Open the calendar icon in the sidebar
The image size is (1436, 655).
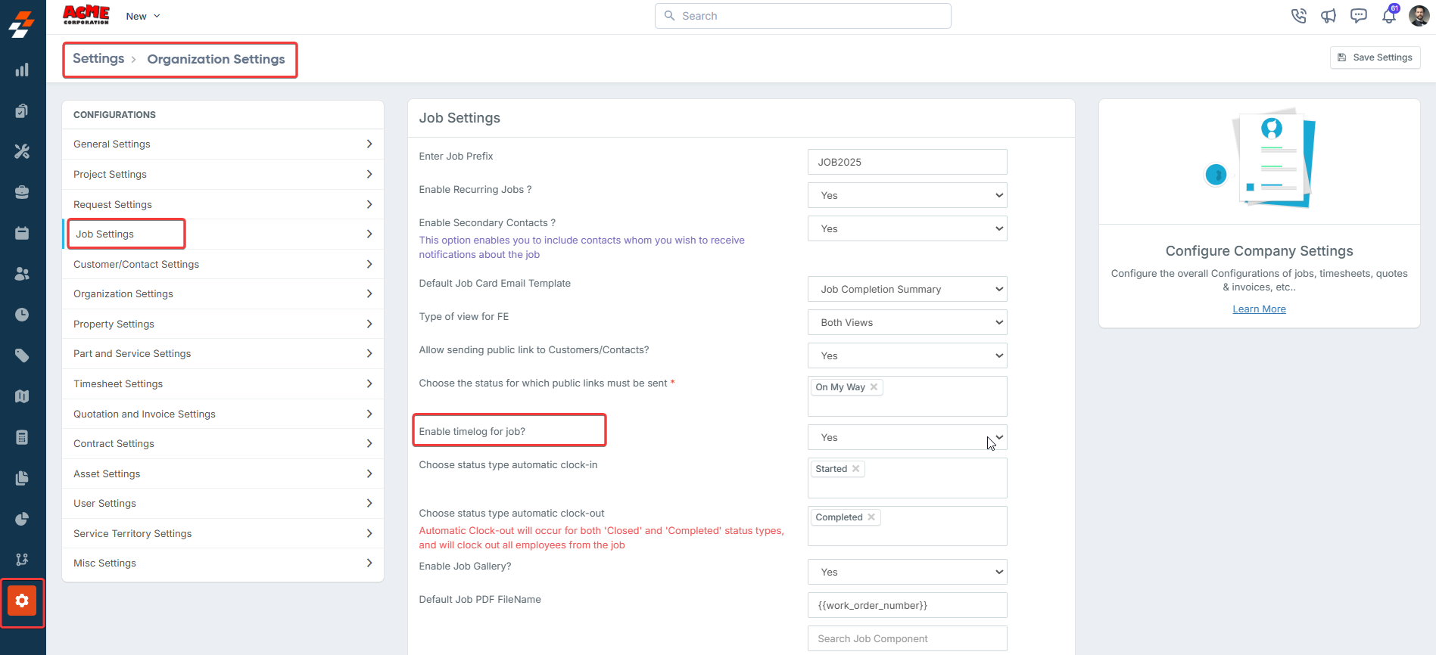22,233
